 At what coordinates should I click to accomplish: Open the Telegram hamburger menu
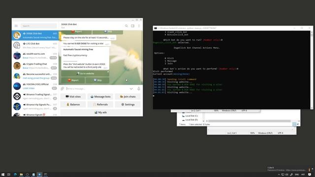(16, 26)
